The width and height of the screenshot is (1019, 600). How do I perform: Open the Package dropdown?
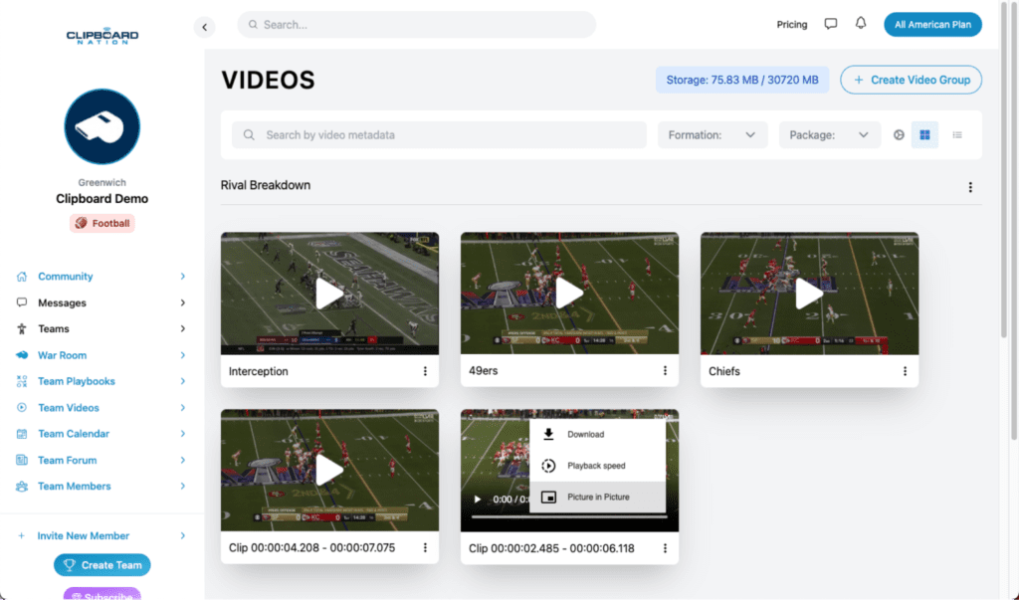tap(829, 135)
